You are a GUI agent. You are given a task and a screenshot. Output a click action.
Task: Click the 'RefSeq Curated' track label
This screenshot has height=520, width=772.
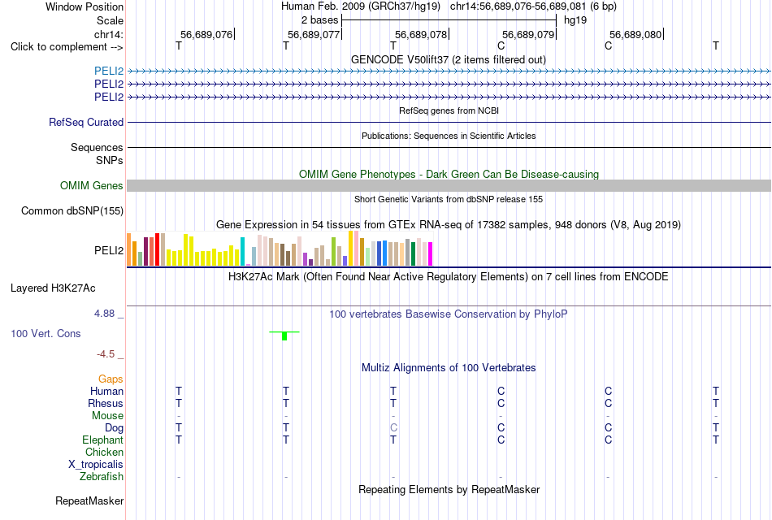86,122
